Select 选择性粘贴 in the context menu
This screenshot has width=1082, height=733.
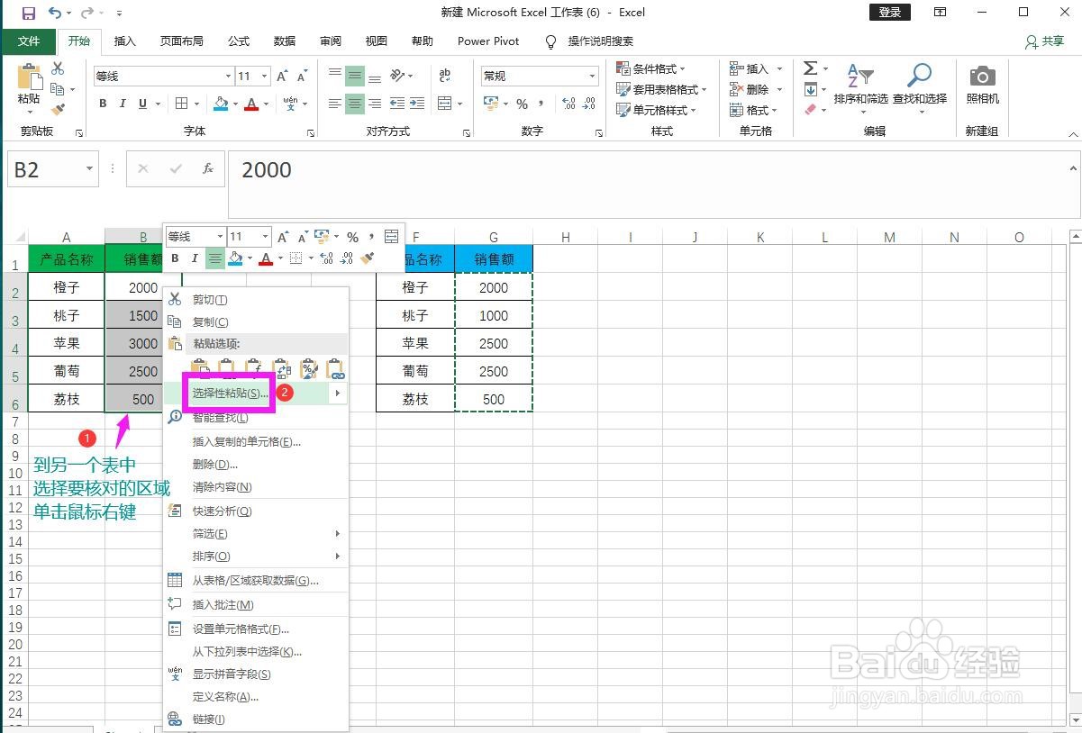click(228, 392)
